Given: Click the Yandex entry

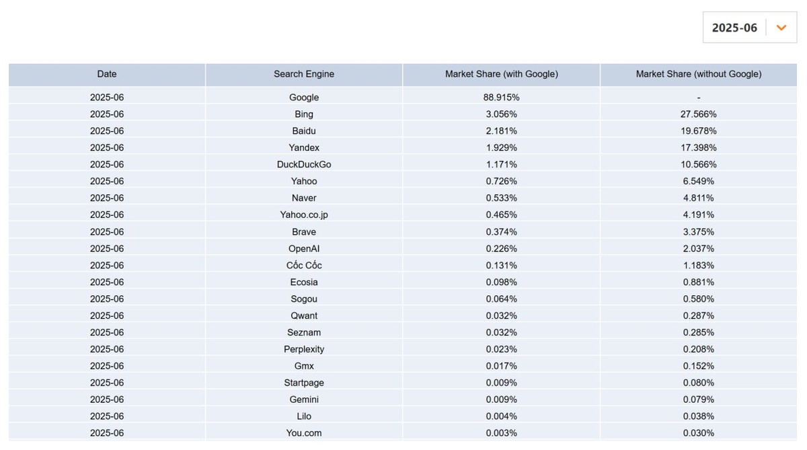Looking at the screenshot, I should pos(304,148).
